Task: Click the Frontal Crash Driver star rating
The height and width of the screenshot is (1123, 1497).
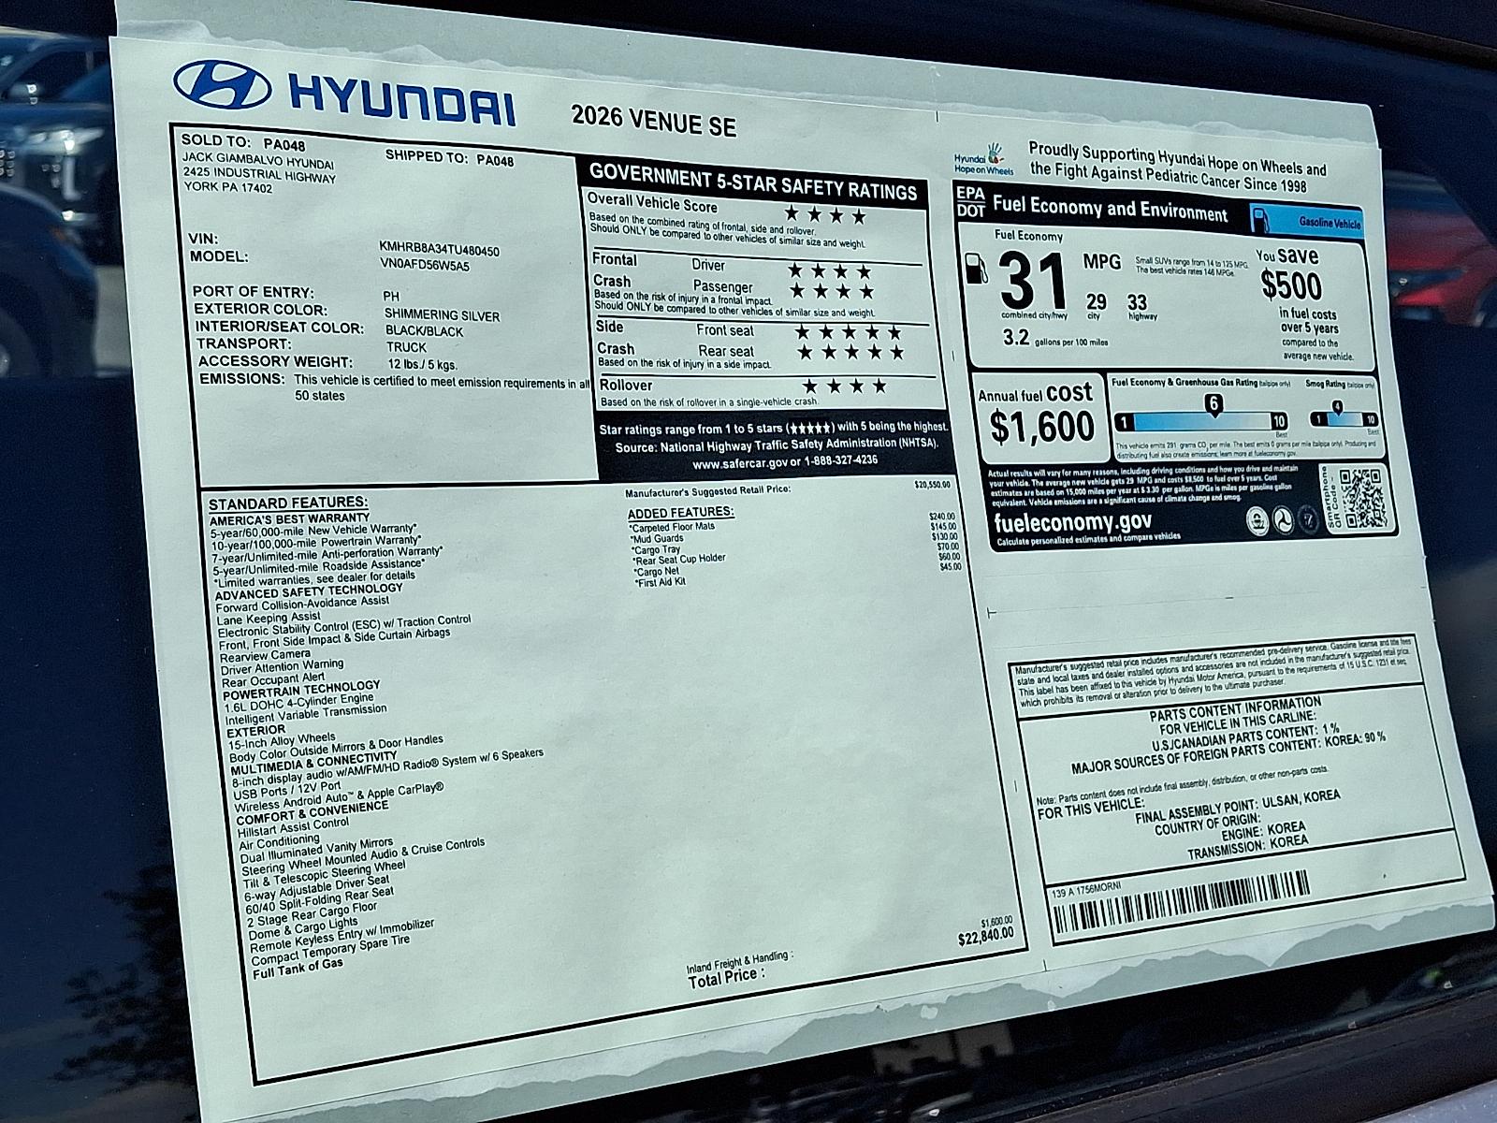Action: tap(830, 270)
